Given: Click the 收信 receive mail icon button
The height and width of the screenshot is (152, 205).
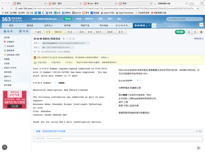Looking at the screenshot, I should pos(8,31).
